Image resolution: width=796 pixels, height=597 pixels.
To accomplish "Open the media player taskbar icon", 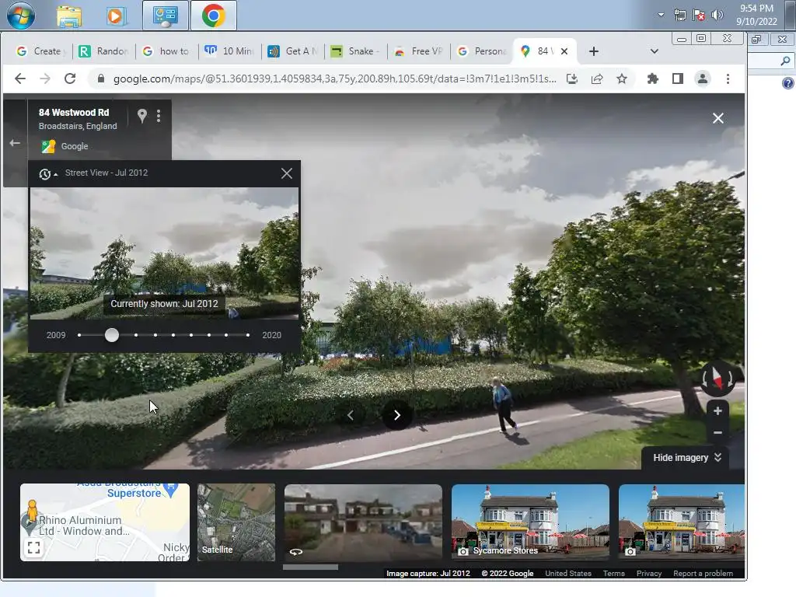I will pos(116,16).
